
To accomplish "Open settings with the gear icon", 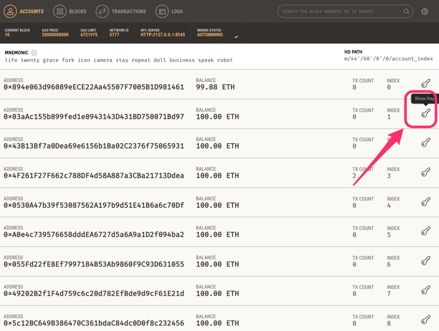I will coord(425,12).
